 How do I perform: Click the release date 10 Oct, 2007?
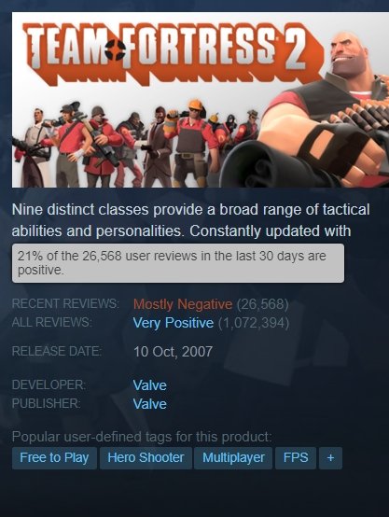[x=174, y=352]
